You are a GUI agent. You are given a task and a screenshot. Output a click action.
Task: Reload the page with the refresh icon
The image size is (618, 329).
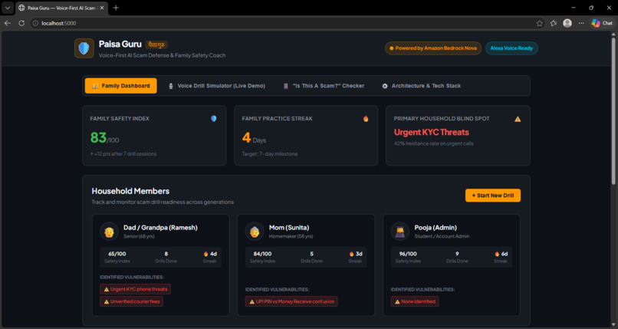click(21, 23)
